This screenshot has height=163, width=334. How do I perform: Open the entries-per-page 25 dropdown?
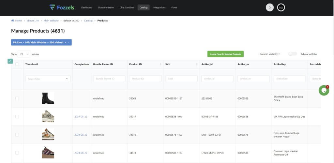[x=24, y=54]
